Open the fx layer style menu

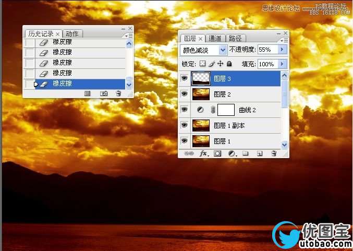point(203,153)
